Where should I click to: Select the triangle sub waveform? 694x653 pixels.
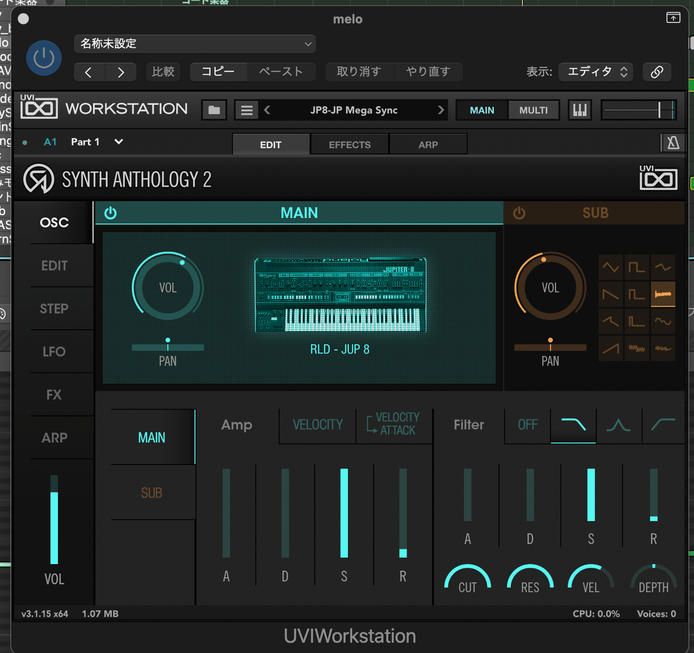tap(611, 267)
